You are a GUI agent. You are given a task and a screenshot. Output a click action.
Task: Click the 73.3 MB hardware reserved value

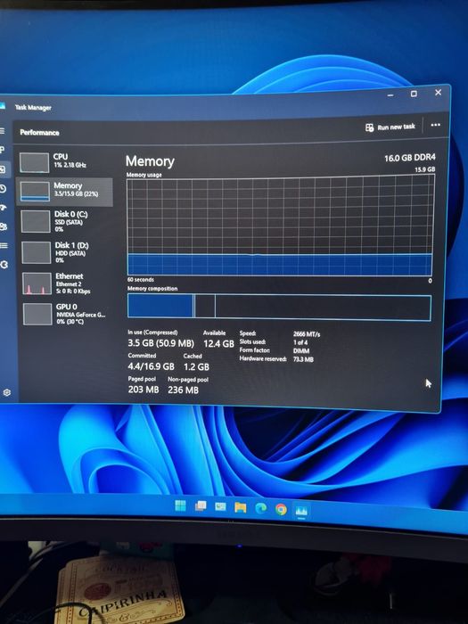[x=303, y=359]
